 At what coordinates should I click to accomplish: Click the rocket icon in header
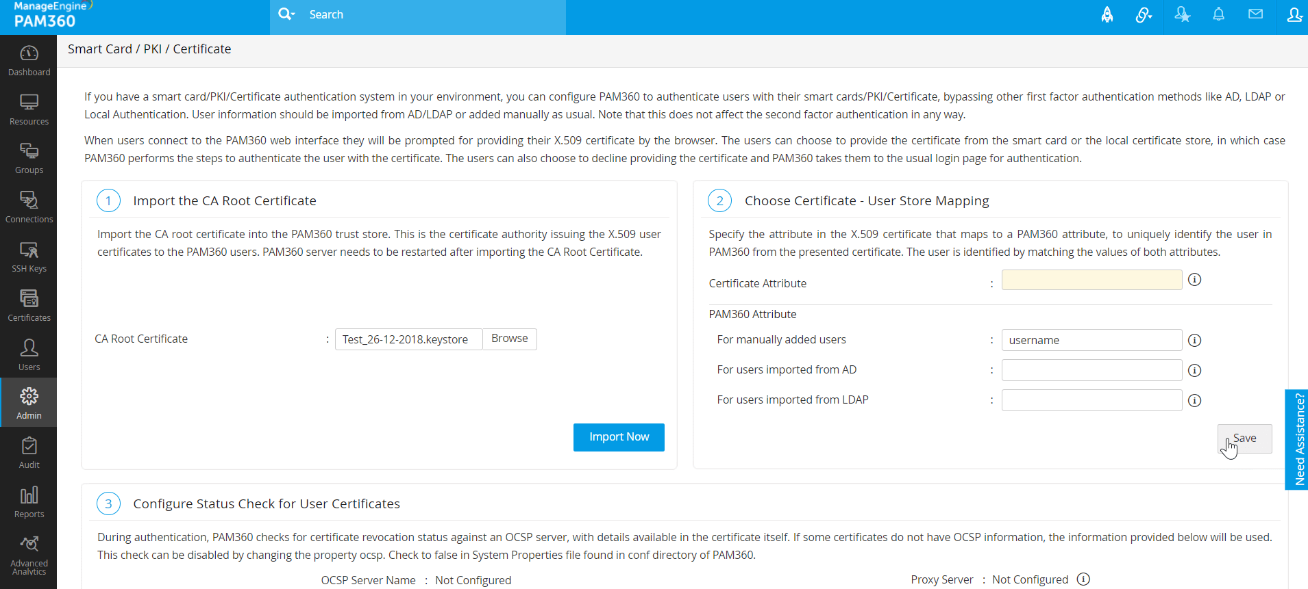click(1107, 14)
